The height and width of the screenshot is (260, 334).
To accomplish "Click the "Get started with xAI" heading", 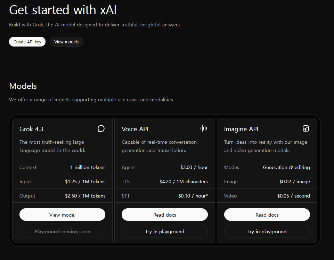I will (63, 10).
